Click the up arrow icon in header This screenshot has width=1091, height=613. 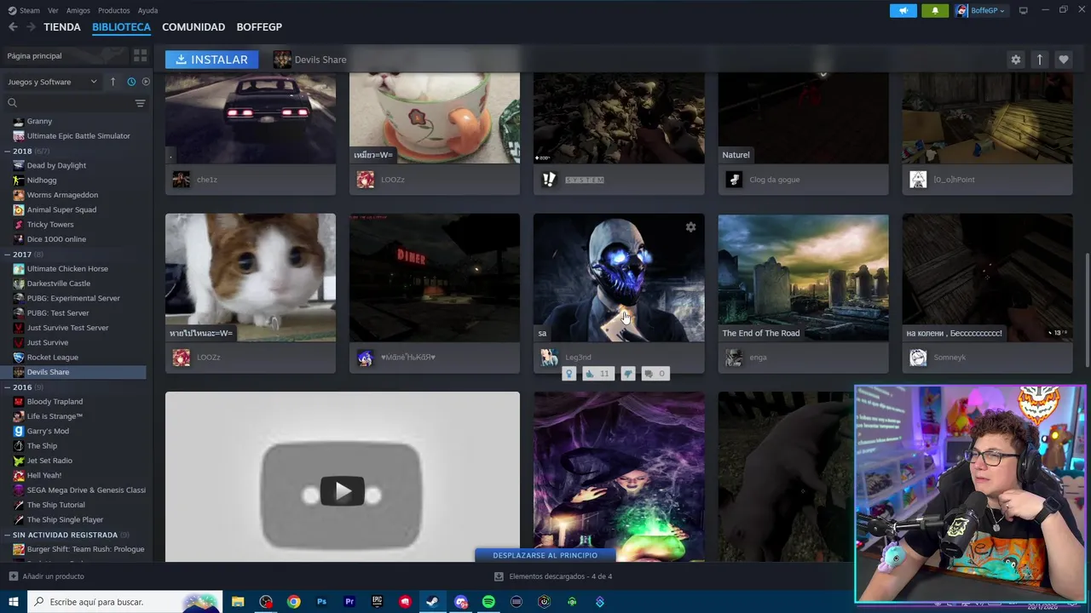tap(1039, 60)
